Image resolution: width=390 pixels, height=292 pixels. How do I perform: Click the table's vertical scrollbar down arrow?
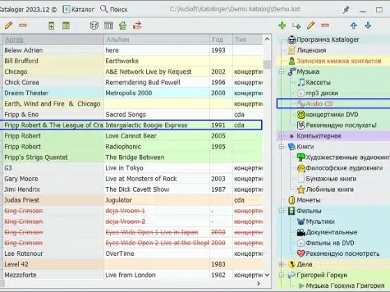tap(267, 275)
